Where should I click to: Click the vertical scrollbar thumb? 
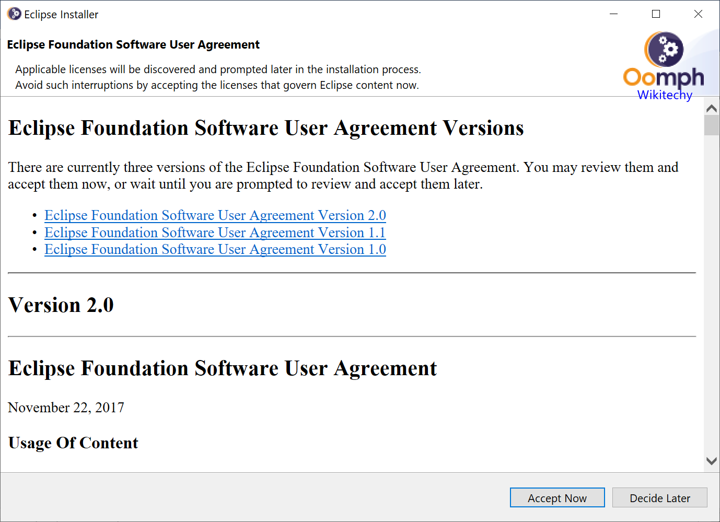711,125
